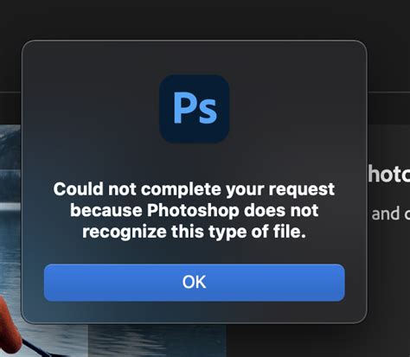Click the empty area left of Ps icon
Screen dimensions: 410x357
91,109
